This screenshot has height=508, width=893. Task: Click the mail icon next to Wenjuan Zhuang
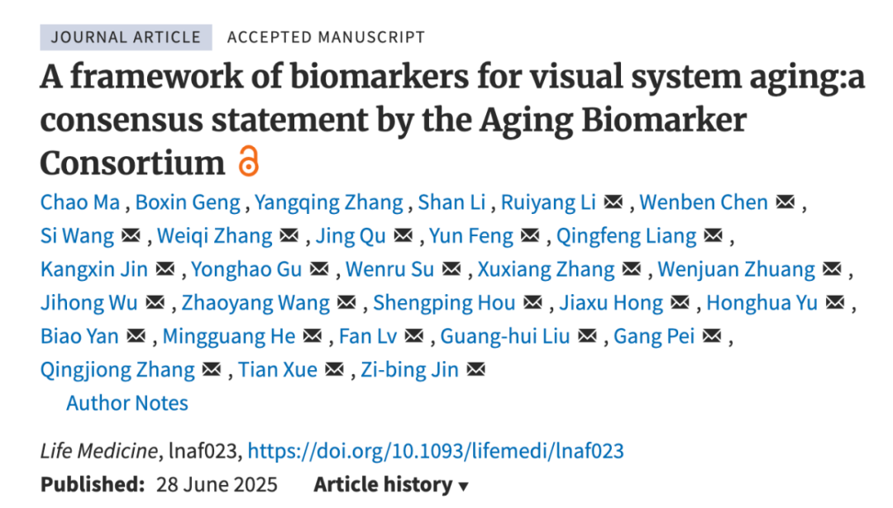click(832, 269)
